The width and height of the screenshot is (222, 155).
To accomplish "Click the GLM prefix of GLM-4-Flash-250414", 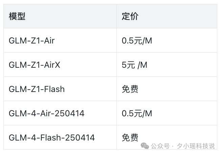I will click(18, 137).
